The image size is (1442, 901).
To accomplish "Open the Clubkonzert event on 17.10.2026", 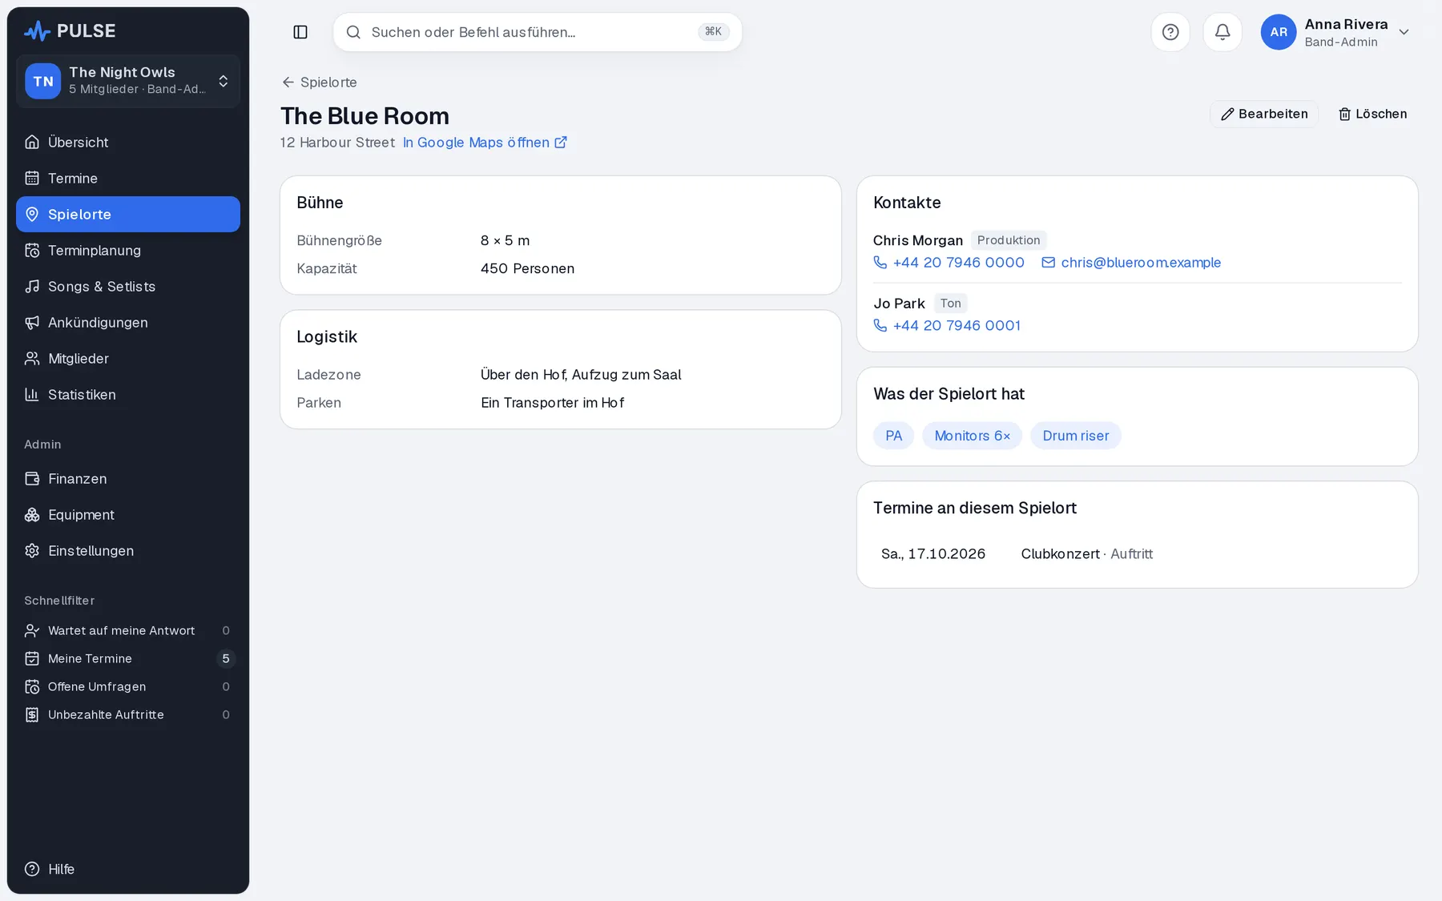I will click(x=1138, y=554).
